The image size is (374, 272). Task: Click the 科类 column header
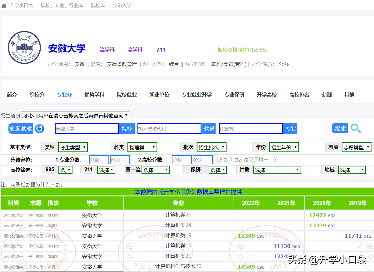pyautogui.click(x=13, y=203)
